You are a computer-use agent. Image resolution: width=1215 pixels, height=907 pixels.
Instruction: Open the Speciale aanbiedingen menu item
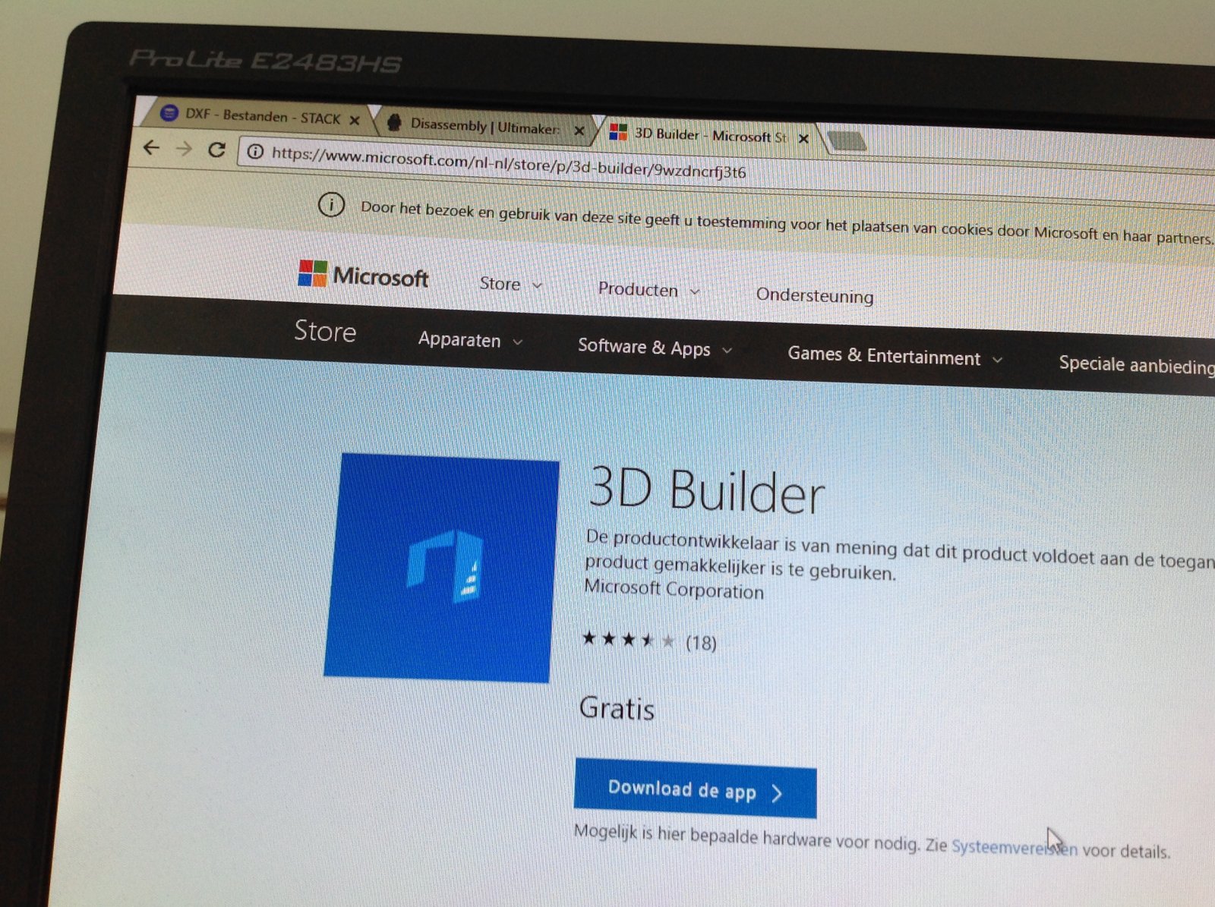1136,365
